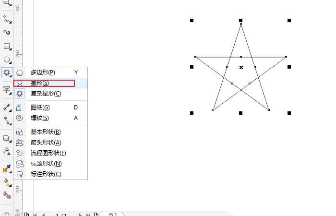Select the Text (字) tool
The height and width of the screenshot is (216, 336).
click(x=7, y=89)
